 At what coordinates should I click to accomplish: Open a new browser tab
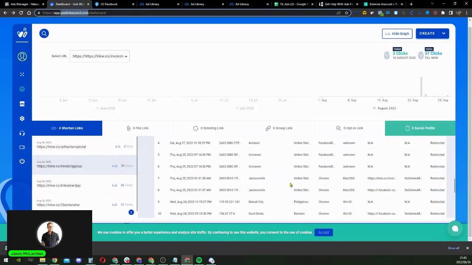click(x=411, y=4)
